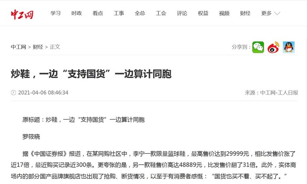The image size is (307, 184).
Task: Click 中工网 breadcrumb link
Action: pos(18,47)
